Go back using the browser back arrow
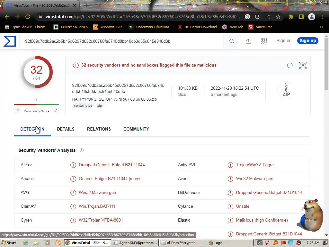The image size is (329, 247). tap(7, 17)
